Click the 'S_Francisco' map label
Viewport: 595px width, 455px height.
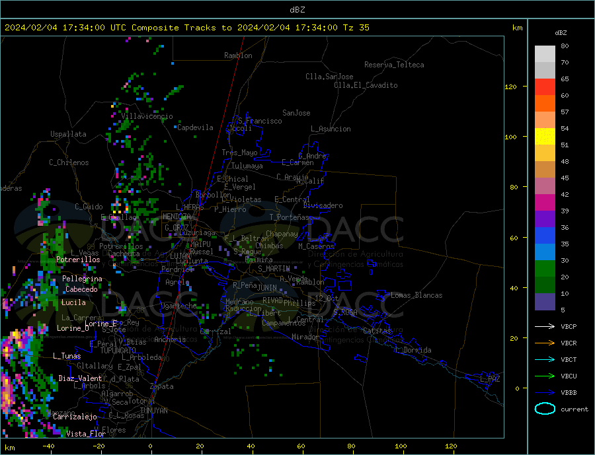260,121
